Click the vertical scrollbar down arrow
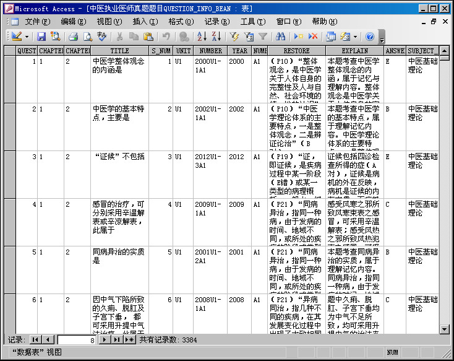The width and height of the screenshot is (454, 361). 445,329
